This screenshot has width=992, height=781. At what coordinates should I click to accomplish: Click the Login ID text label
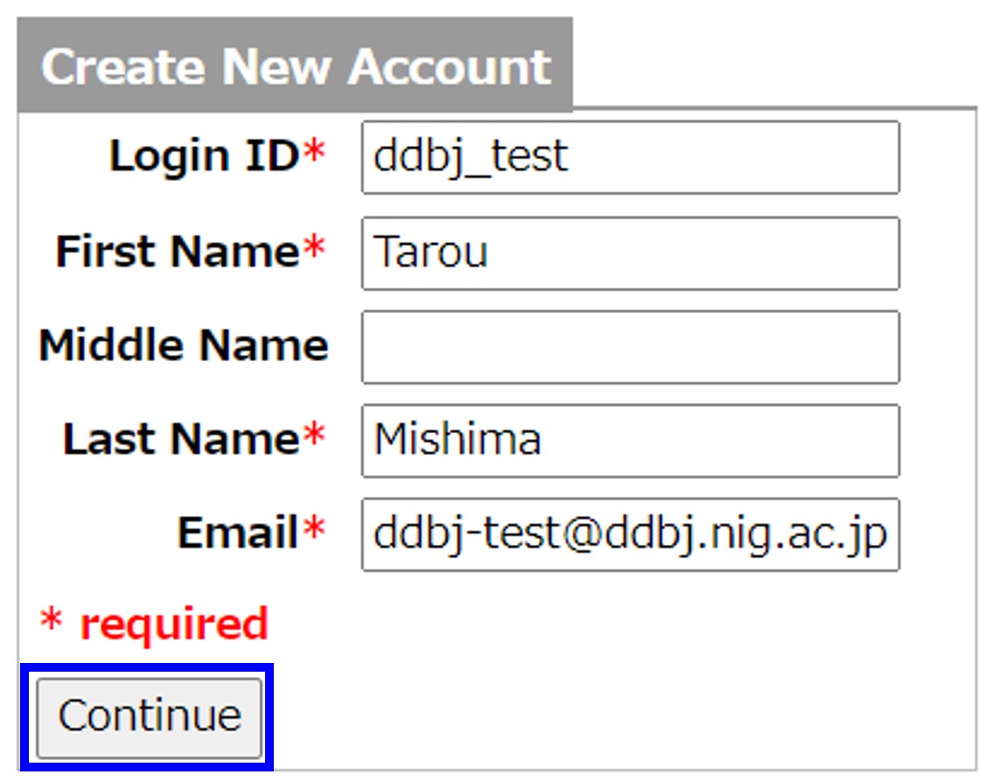204,157
